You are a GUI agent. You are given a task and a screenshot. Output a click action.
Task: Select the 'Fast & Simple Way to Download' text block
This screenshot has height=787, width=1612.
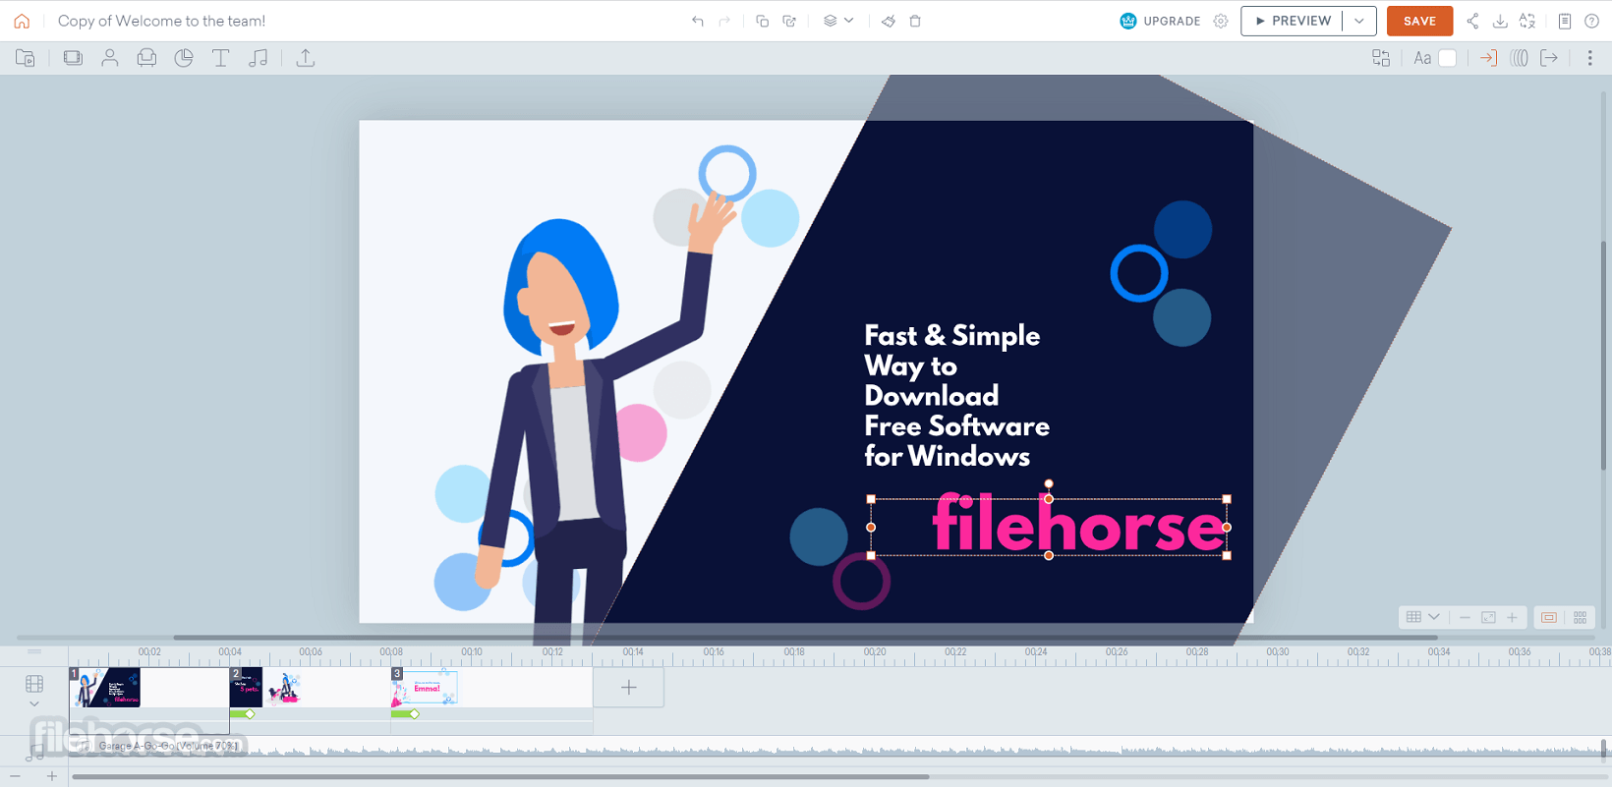pyautogui.click(x=956, y=396)
